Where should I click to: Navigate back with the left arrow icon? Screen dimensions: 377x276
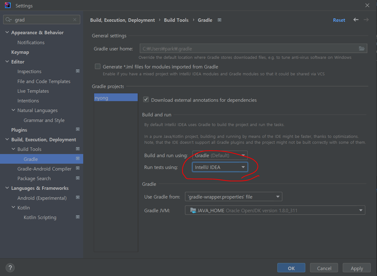(x=356, y=20)
